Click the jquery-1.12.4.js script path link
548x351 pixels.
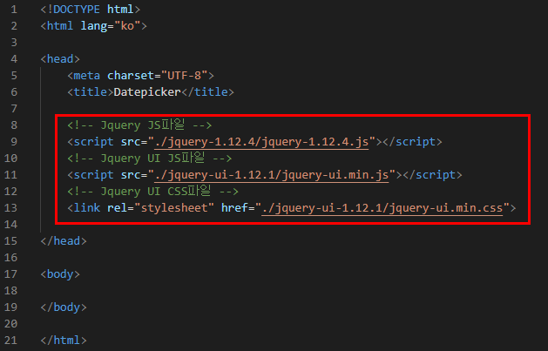261,142
